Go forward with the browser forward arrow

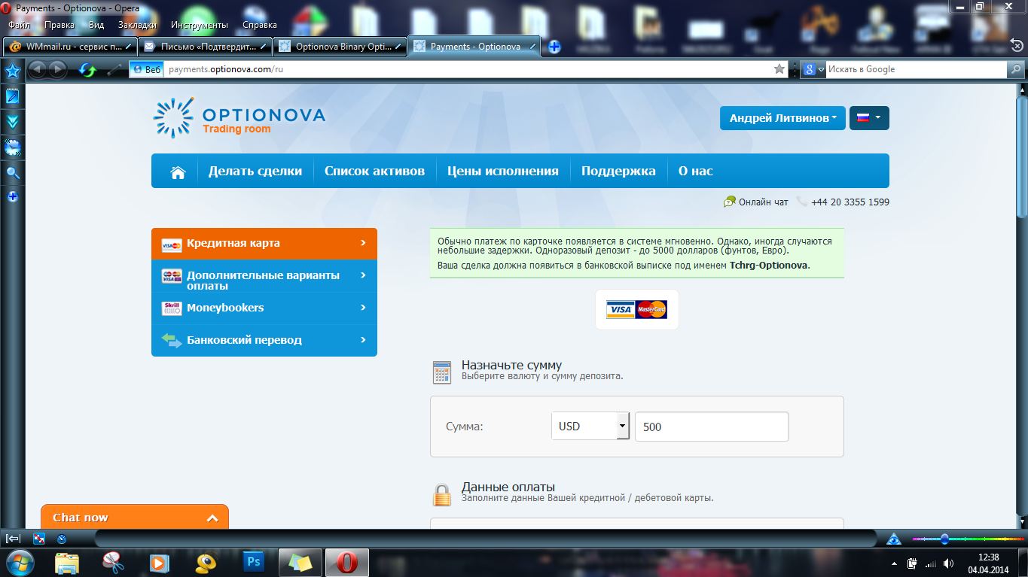pos(57,70)
